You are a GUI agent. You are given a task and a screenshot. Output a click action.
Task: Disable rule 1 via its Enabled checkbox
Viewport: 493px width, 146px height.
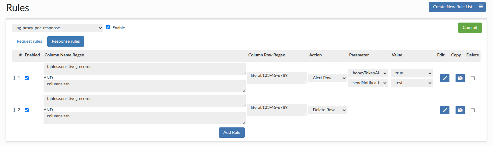coord(27,78)
